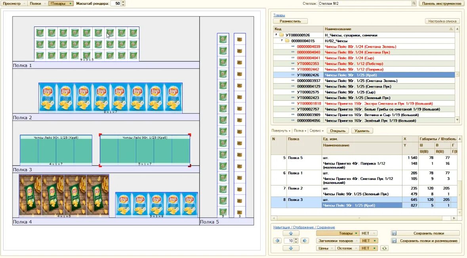The image size is (467, 258).
Task: Click item icon beside code 00000004039
Action: click(293, 46)
